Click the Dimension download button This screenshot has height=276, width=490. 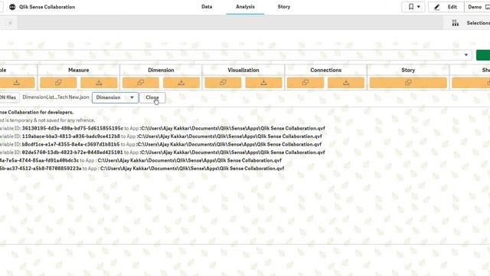coord(181,83)
